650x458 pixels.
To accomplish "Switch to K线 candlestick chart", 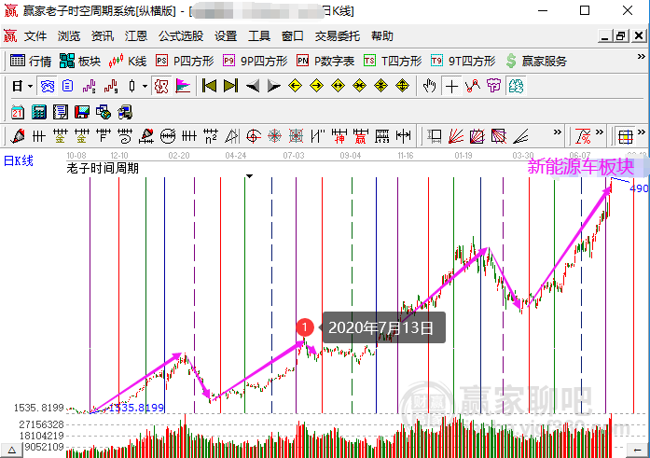I will tap(128, 61).
